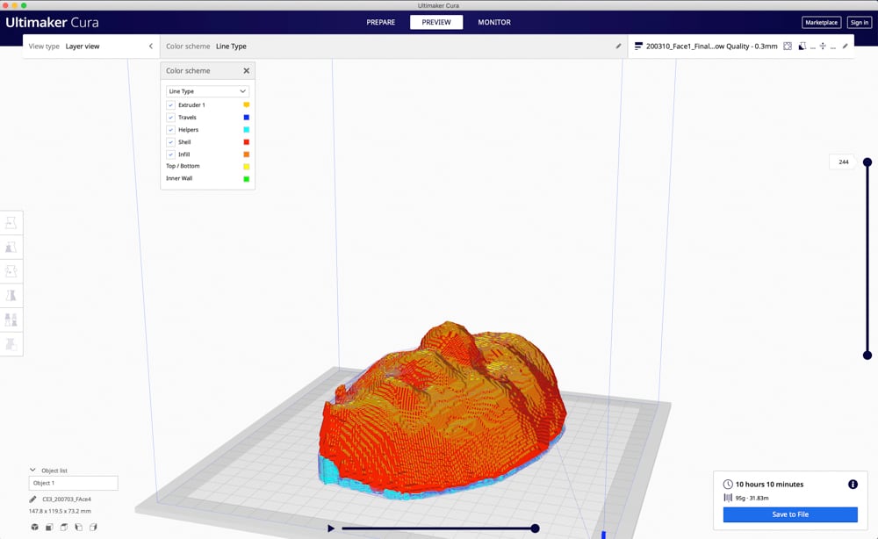The height and width of the screenshot is (539, 878).
Task: Click the Move tool in left toolbar
Action: (x=11, y=223)
